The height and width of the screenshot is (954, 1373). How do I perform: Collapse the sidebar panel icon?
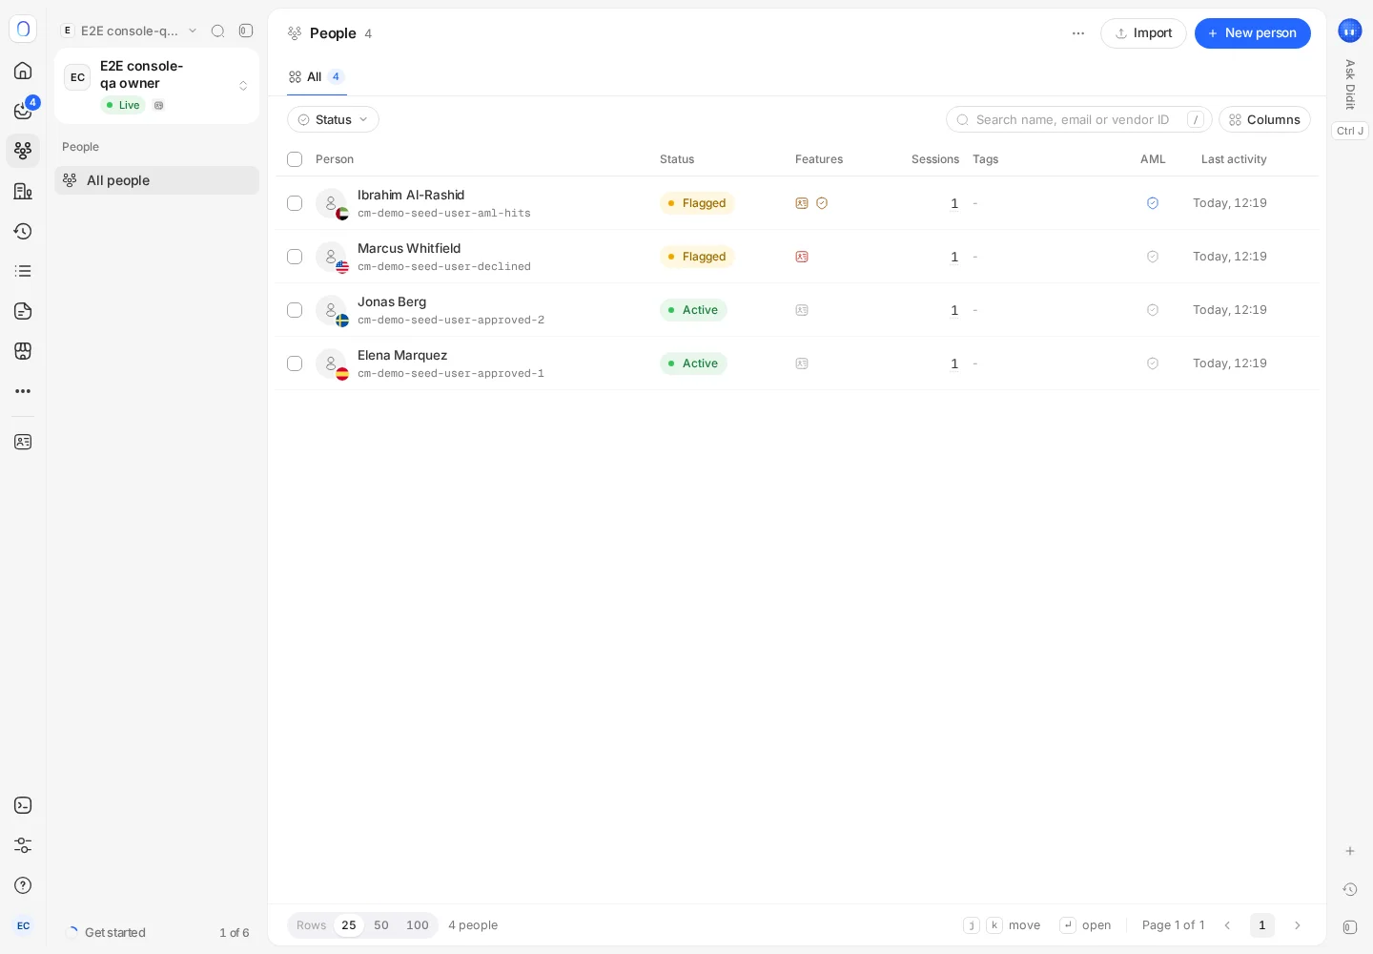246,31
